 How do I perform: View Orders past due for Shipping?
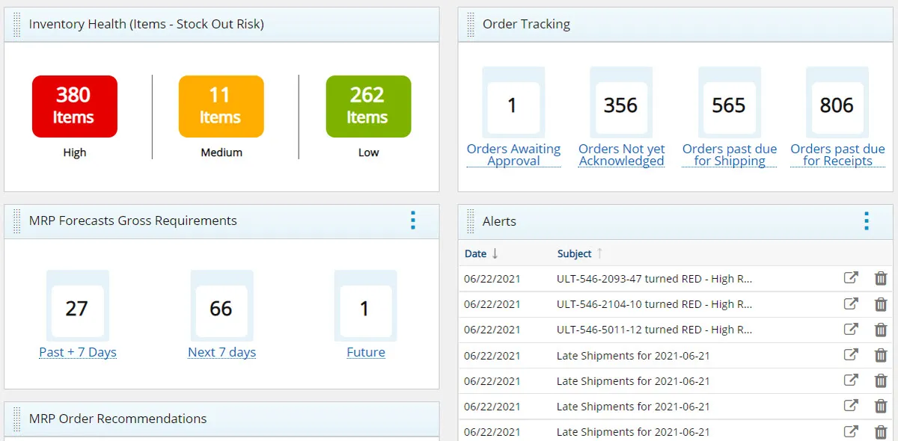click(x=730, y=155)
